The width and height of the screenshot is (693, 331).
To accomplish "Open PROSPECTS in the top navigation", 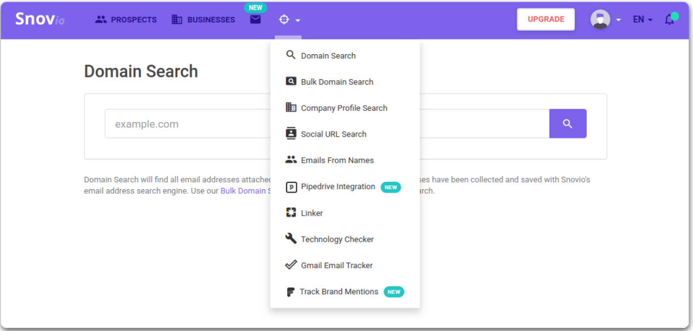I will [134, 19].
